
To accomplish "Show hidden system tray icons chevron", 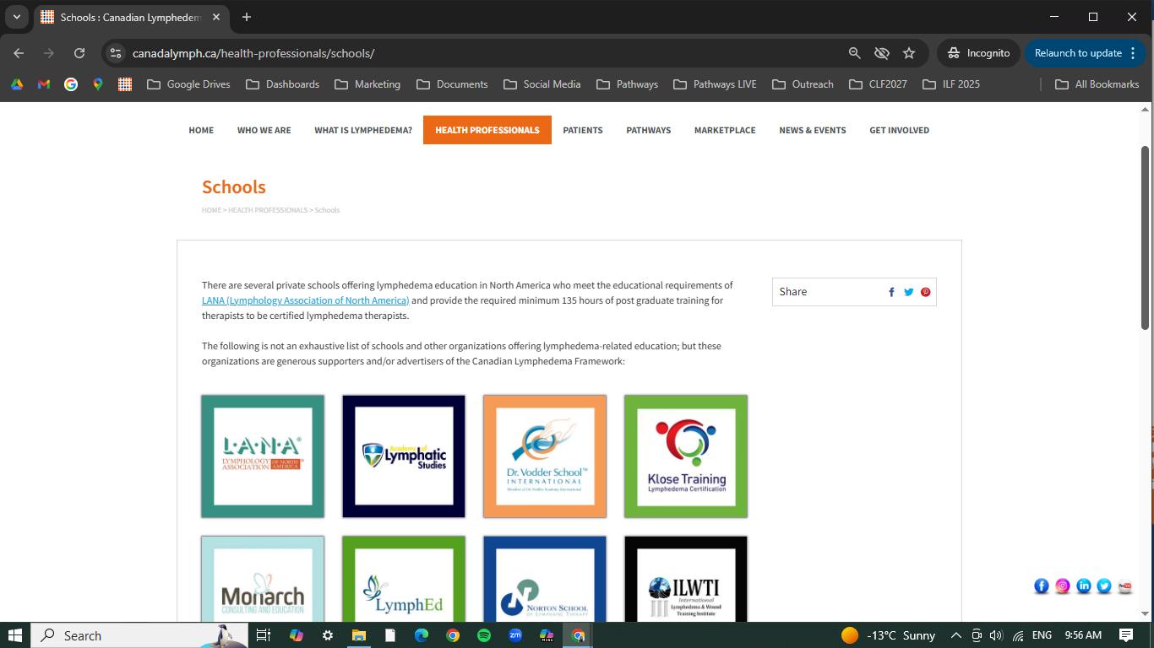I will click(956, 635).
